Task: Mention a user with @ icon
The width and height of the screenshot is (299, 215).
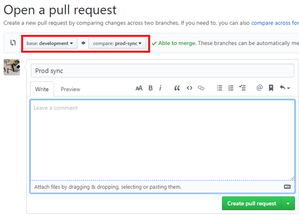Action: coord(259,88)
